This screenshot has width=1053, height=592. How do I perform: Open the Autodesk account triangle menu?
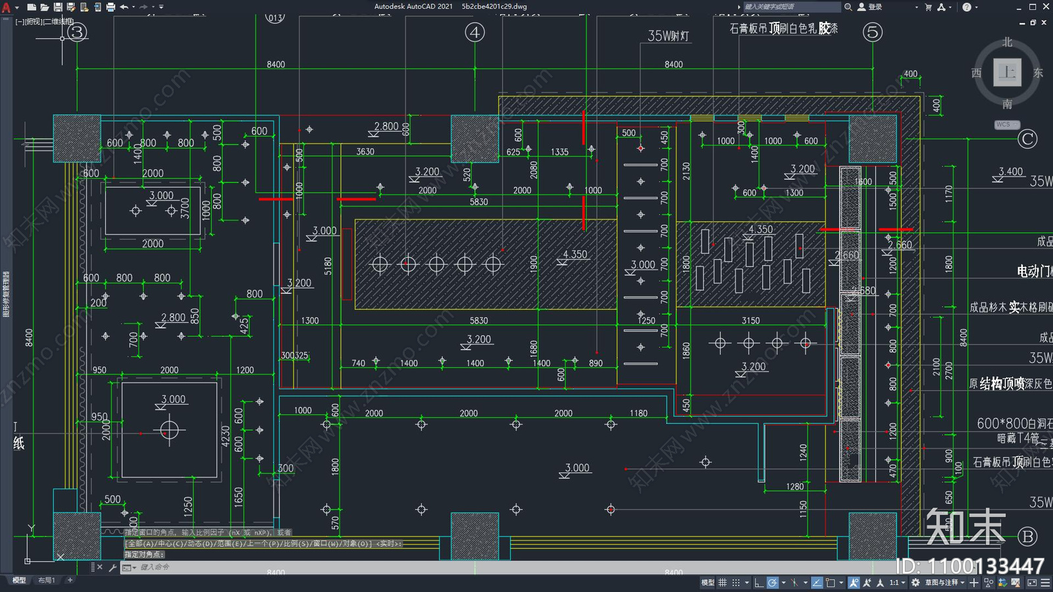coord(942,7)
